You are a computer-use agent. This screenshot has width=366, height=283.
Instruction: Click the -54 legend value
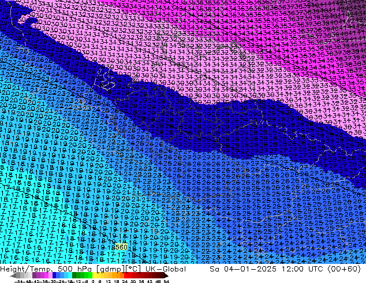pos(18,281)
